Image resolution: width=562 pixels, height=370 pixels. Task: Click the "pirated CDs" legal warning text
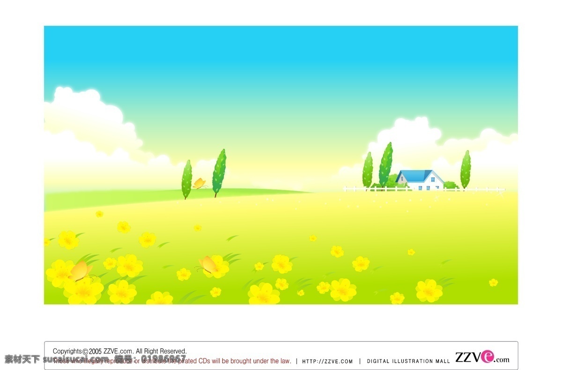[172, 361]
